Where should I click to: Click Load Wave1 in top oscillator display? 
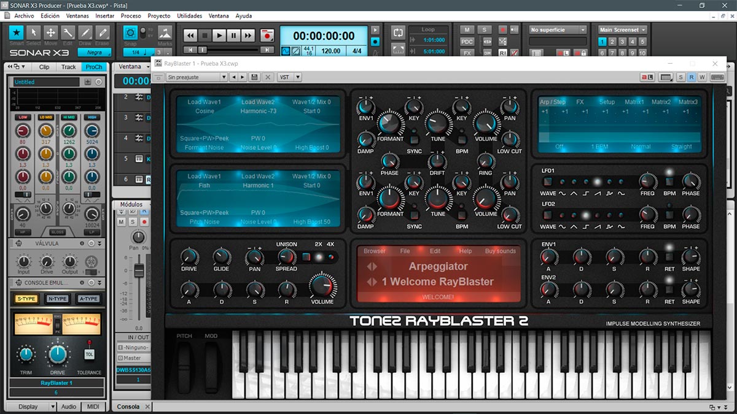204,102
